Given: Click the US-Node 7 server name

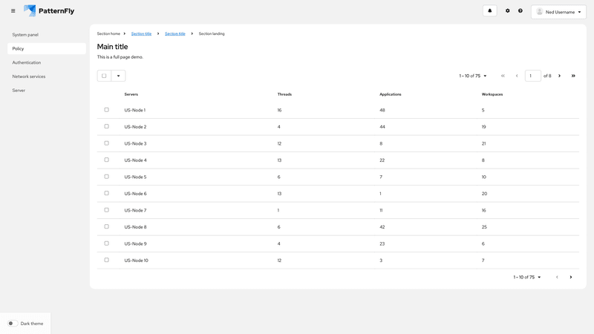Looking at the screenshot, I should pos(135,210).
